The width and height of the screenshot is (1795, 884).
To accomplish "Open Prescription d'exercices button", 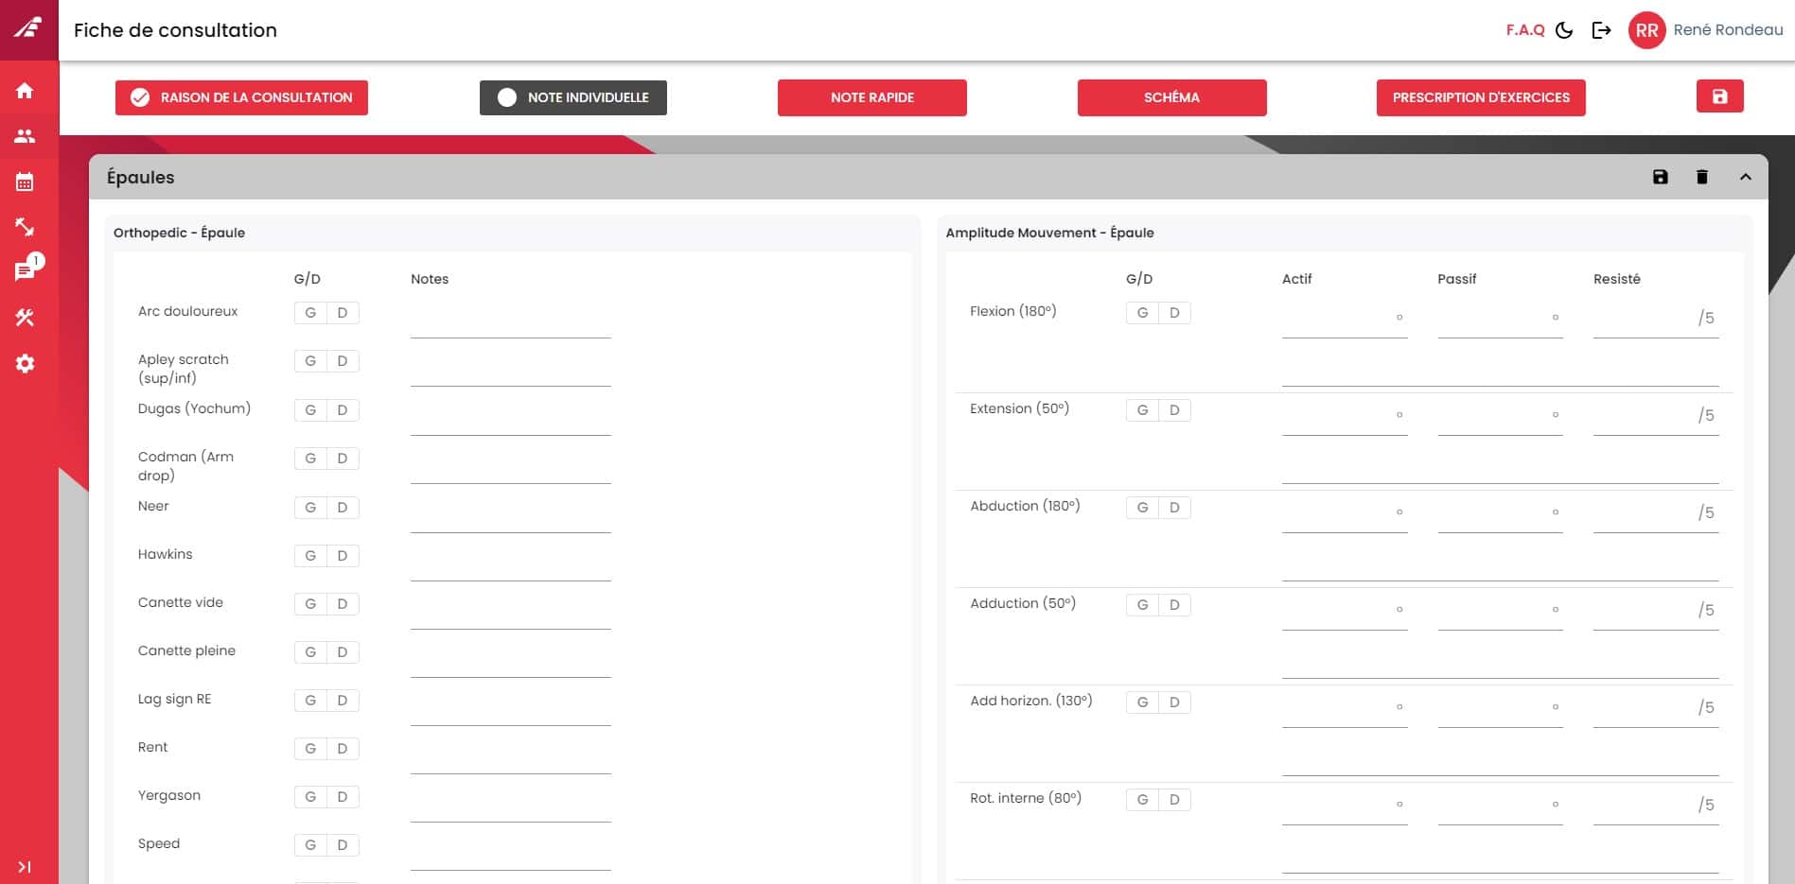I will [1481, 97].
